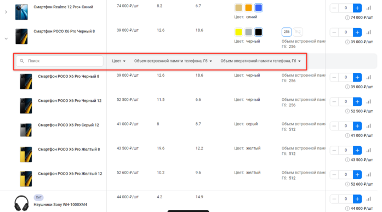
Task: Decrease quantity for parent POCO X6 Pro row
Action: 334,32
